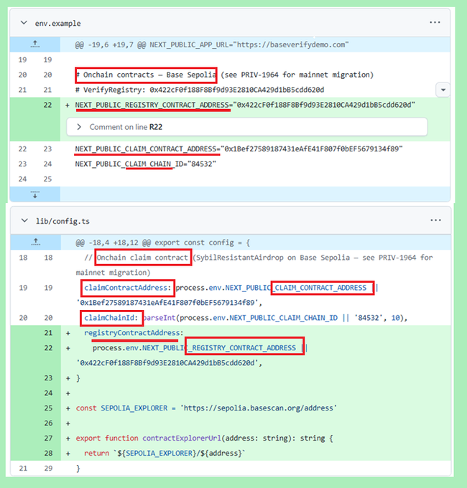The width and height of the screenshot is (467, 488).
Task: Open the dropdown arrow beside line 21
Action: (x=443, y=90)
